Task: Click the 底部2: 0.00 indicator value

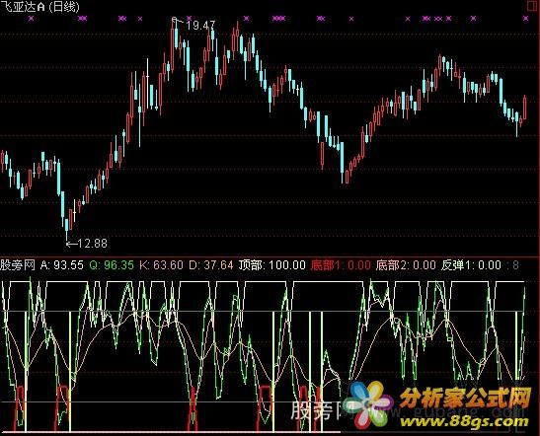Action: pyautogui.click(x=406, y=265)
